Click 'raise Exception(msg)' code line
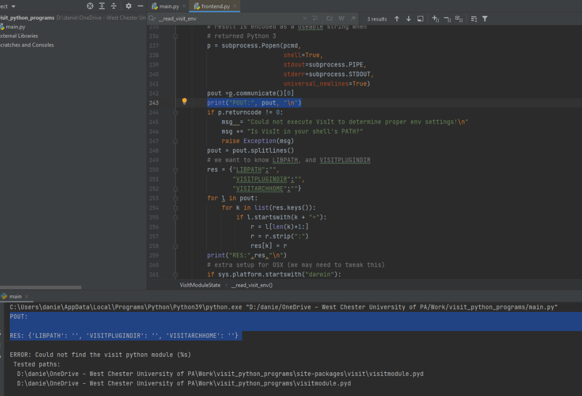 [258, 141]
